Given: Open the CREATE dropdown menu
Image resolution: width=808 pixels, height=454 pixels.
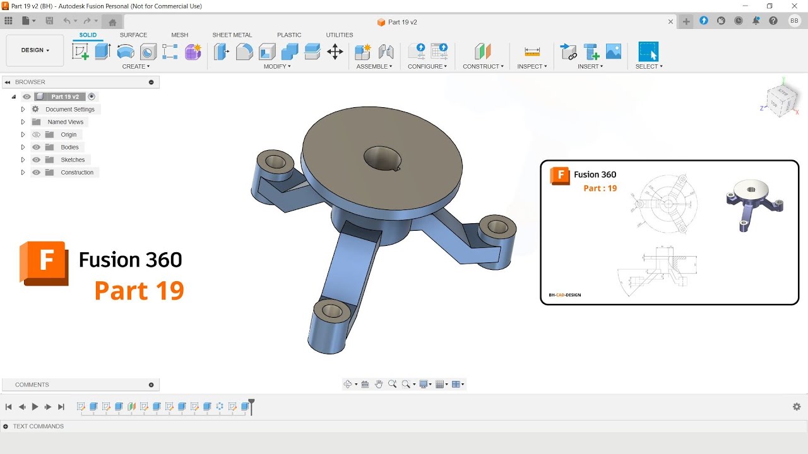Looking at the screenshot, I should point(136,66).
